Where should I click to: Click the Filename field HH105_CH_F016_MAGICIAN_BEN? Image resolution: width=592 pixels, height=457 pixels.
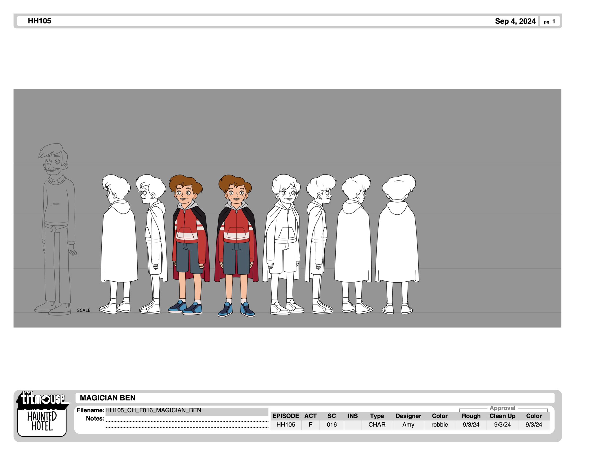[x=187, y=410]
